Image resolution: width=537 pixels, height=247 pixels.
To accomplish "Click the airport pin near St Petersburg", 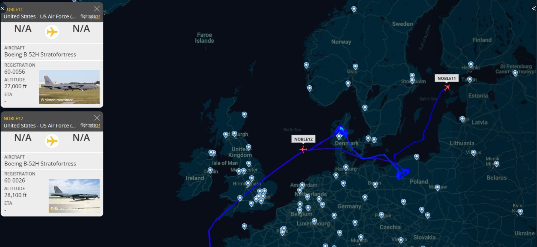I will point(515,73).
